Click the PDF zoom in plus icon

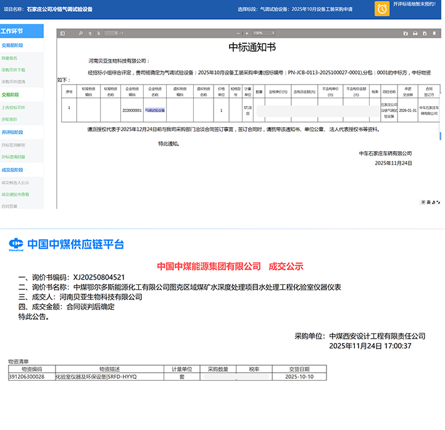click(247, 33)
